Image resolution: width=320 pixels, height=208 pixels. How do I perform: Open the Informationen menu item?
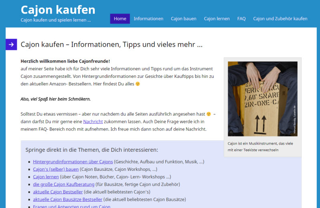coord(148,19)
